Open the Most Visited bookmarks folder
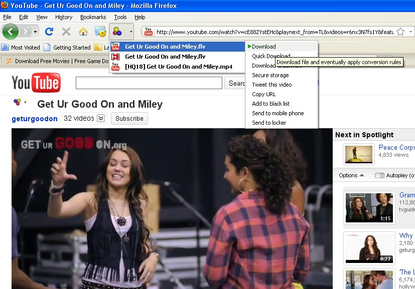415x289 pixels. [21, 48]
